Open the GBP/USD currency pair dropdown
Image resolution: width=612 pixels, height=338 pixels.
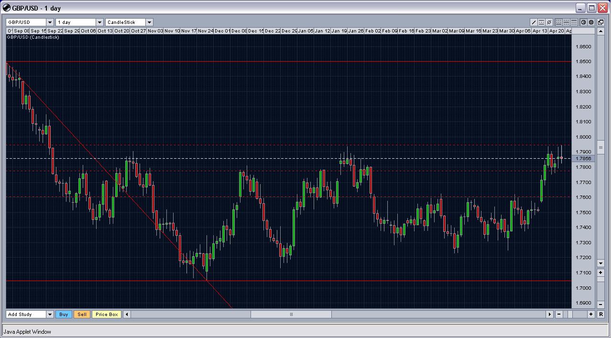click(x=50, y=22)
